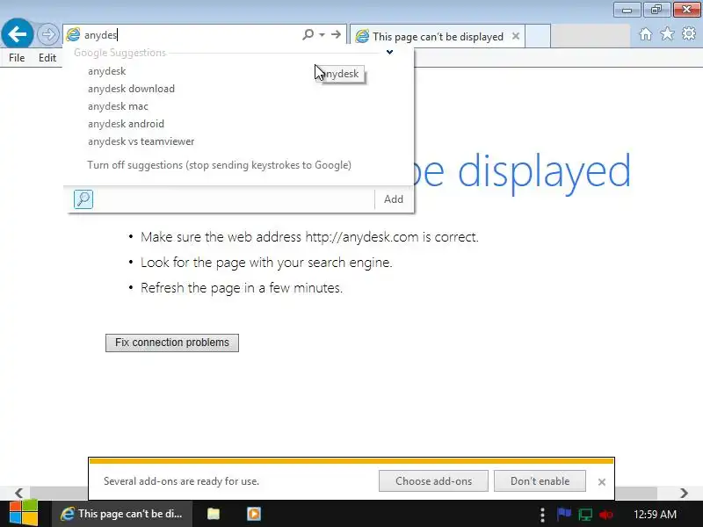The width and height of the screenshot is (703, 527).
Task: Go back with the blue Back arrow
Action: (17, 33)
